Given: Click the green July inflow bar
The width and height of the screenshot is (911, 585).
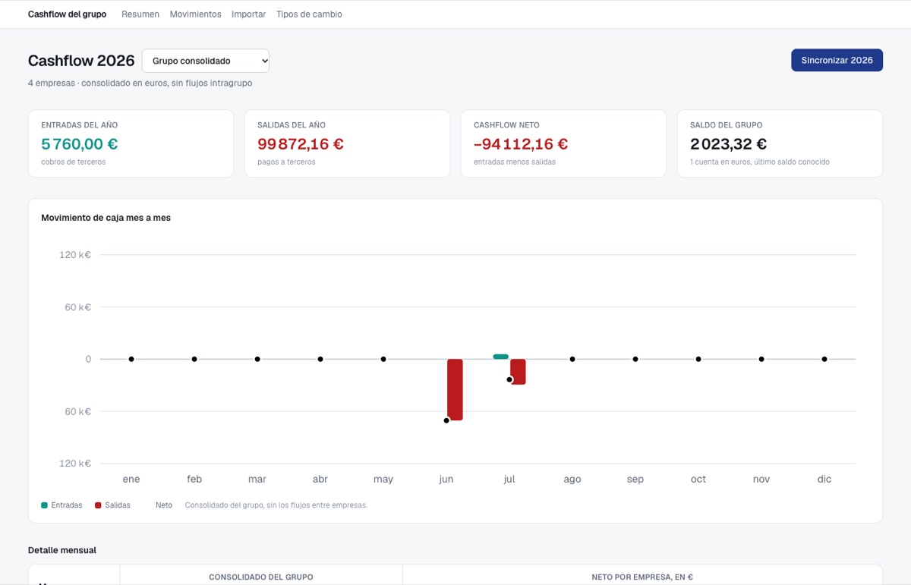Looking at the screenshot, I should pyautogui.click(x=500, y=357).
